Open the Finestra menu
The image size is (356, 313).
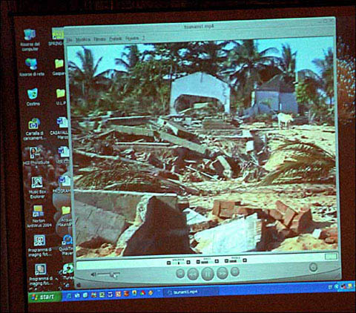coord(132,39)
